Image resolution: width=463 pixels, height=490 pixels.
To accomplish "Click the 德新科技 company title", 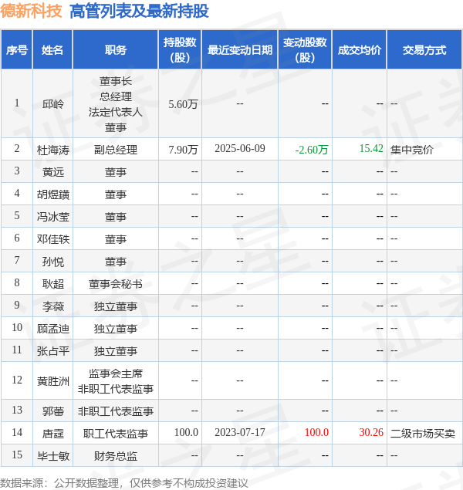I will point(31,11).
